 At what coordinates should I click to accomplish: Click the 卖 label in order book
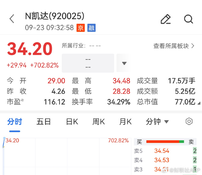(x=191, y=142)
